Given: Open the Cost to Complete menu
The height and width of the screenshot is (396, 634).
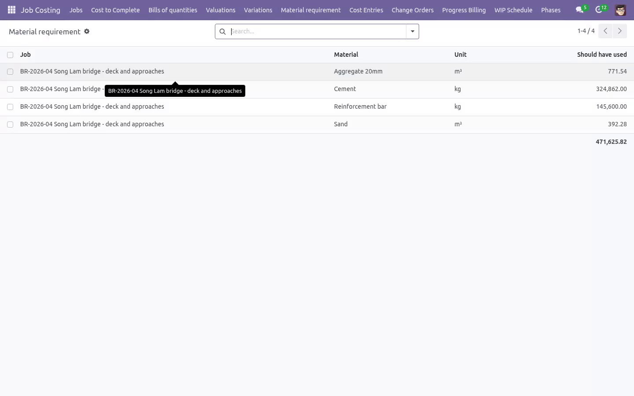Looking at the screenshot, I should pyautogui.click(x=115, y=10).
